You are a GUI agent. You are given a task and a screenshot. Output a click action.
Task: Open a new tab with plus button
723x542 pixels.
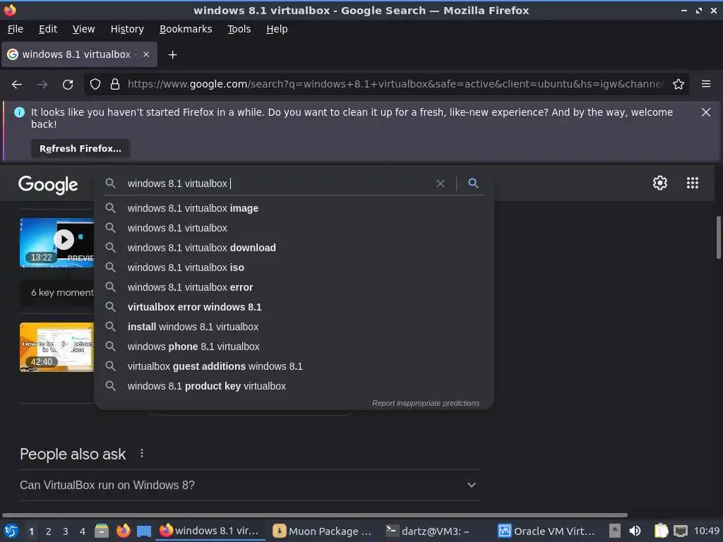[x=172, y=55]
